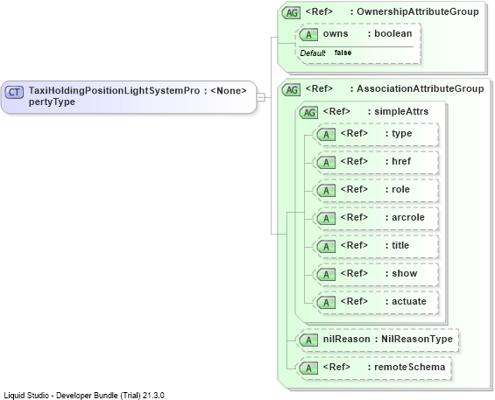Viewport: 495px width, 400px height.
Task: Click <Ref> label of OwnershipAttributeGroup
Action: point(319,11)
